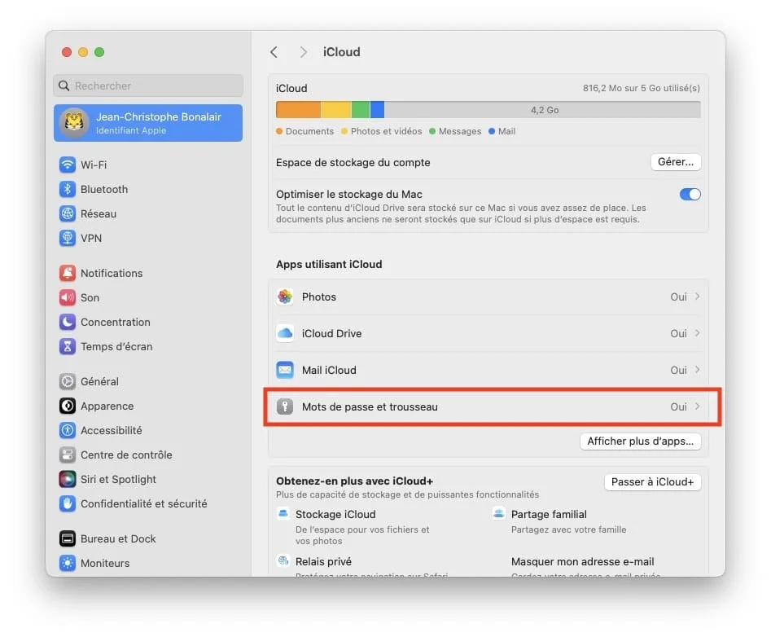Click the key icon for Mots de passe
Screen dimensions: 771x637
pos(285,406)
